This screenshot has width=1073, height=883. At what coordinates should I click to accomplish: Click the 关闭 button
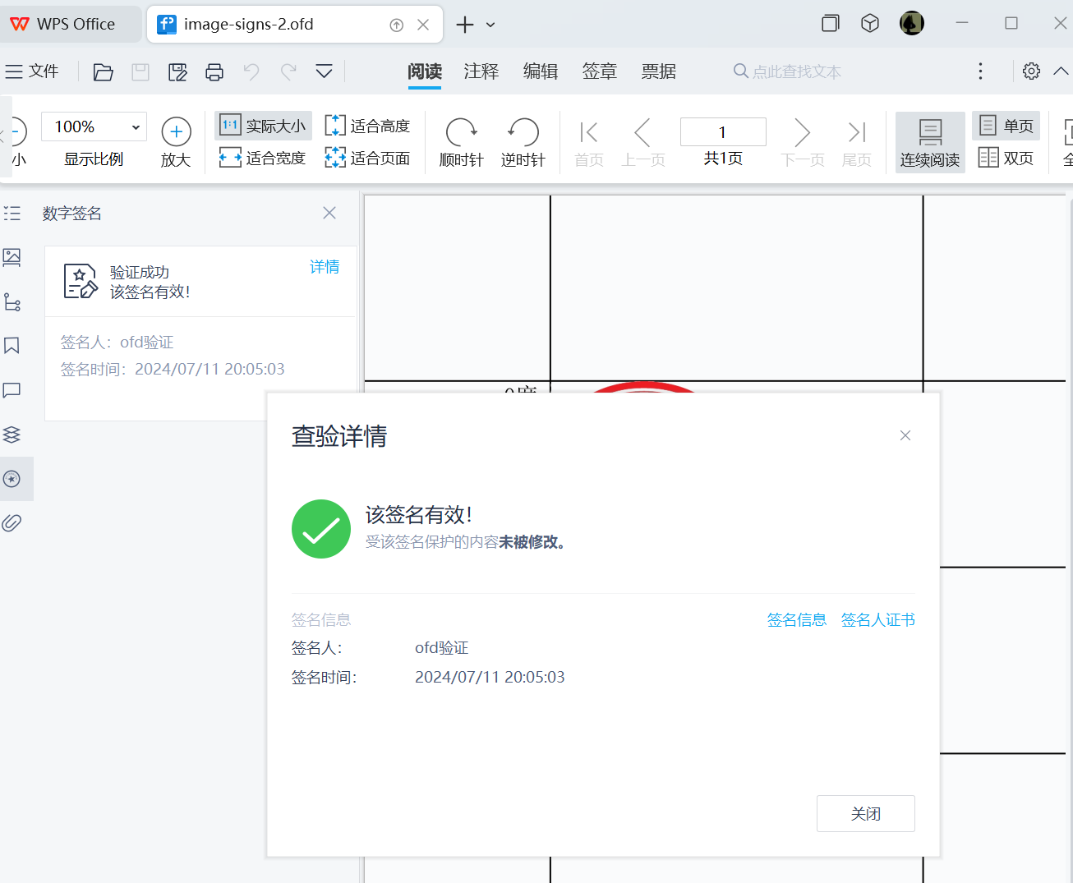(x=866, y=813)
